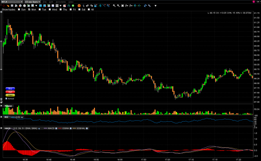Toggle MACD line visibility checkbox
The image size is (261, 161).
coord(56,128)
